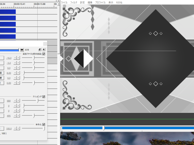Click the left arrow next to -5.0
194x145 pixels.
15,63
